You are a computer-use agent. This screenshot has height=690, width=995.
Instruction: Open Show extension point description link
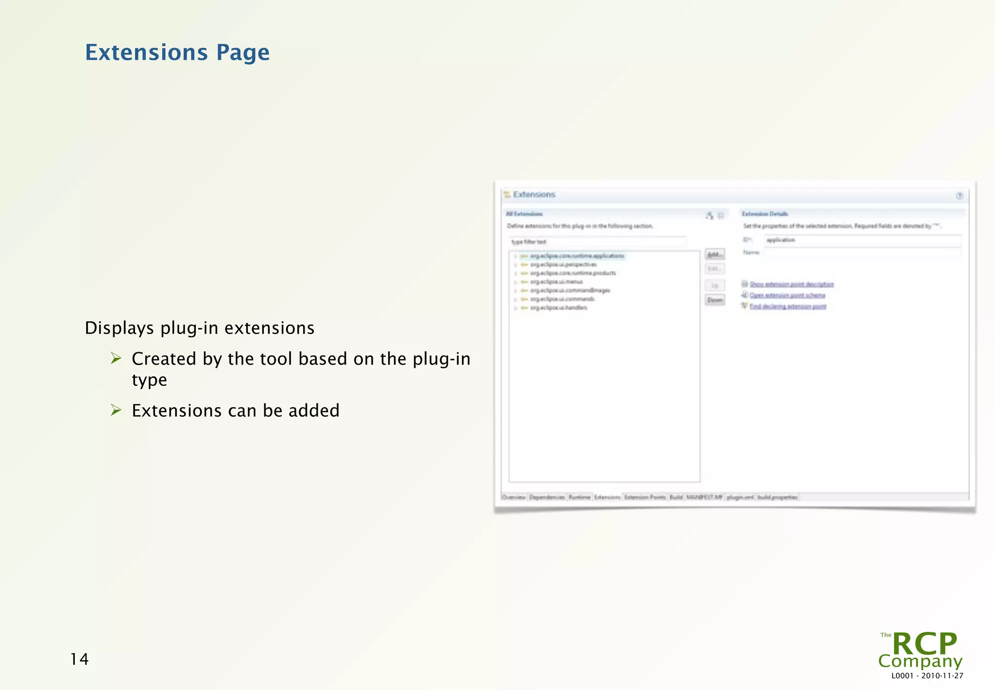pyautogui.click(x=791, y=284)
